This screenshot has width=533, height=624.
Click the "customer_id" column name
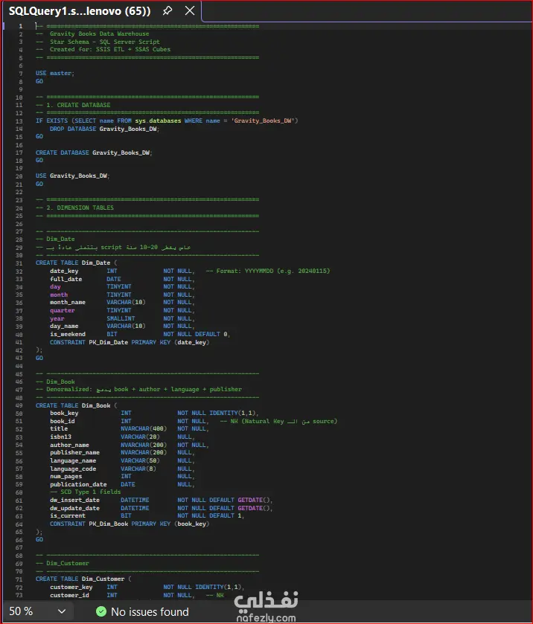tap(69, 595)
